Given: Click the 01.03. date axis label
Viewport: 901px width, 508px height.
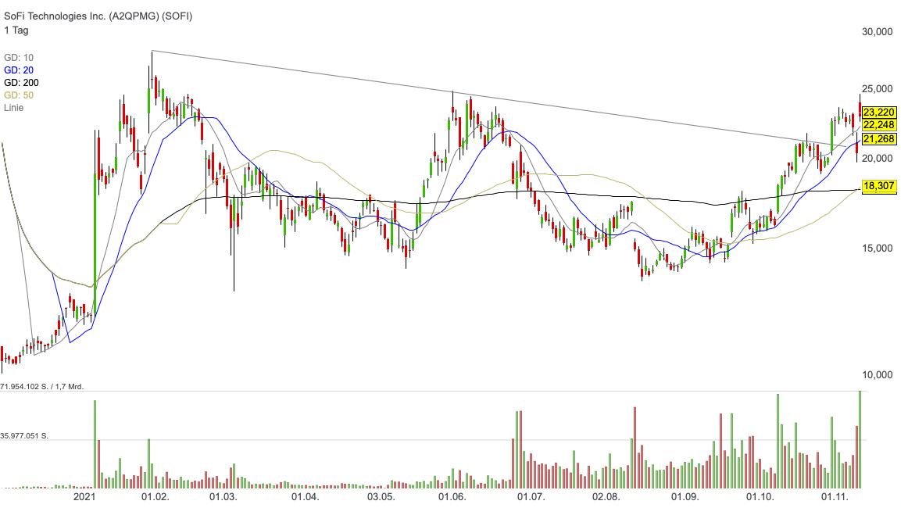Looking at the screenshot, I should pyautogui.click(x=223, y=497).
